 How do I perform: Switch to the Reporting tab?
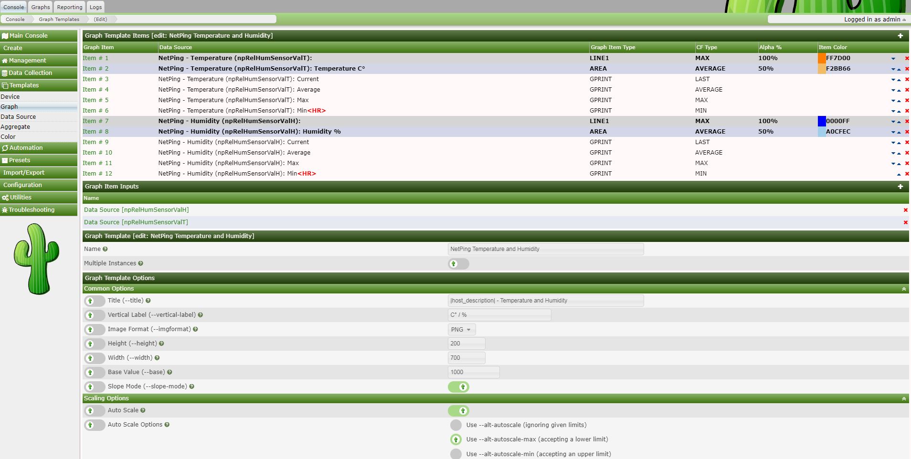70,7
